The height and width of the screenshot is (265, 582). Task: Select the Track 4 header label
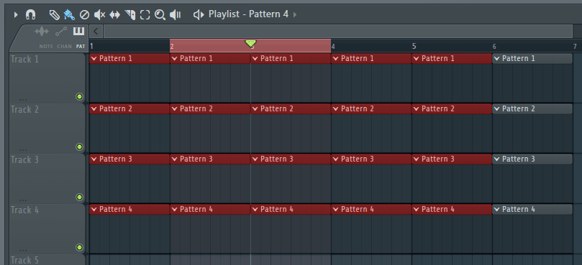(x=25, y=210)
